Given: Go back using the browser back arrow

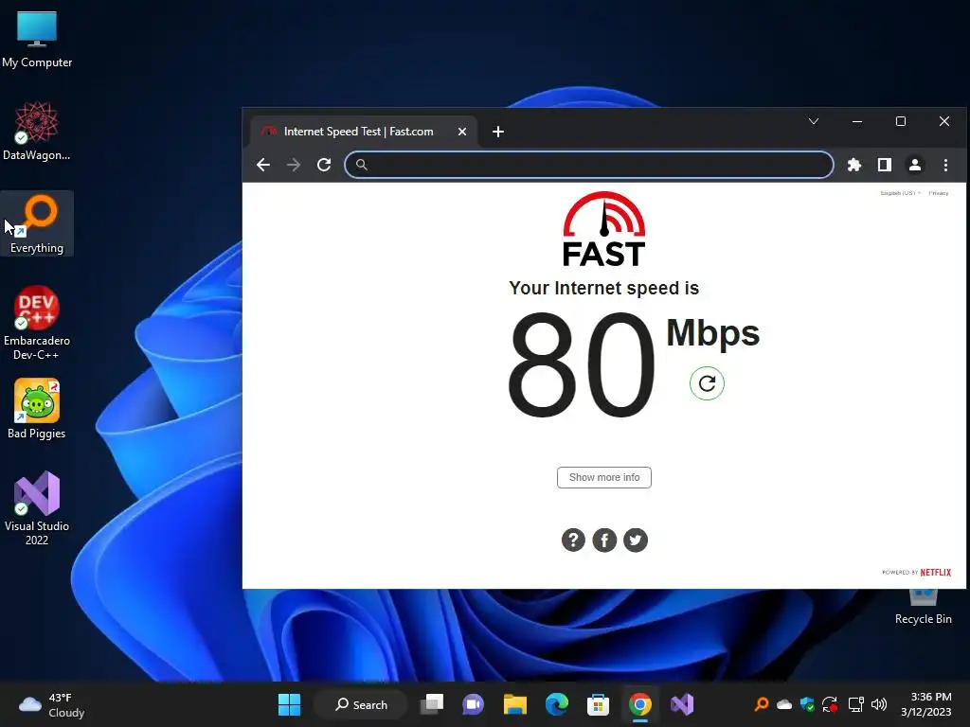Looking at the screenshot, I should click(263, 165).
